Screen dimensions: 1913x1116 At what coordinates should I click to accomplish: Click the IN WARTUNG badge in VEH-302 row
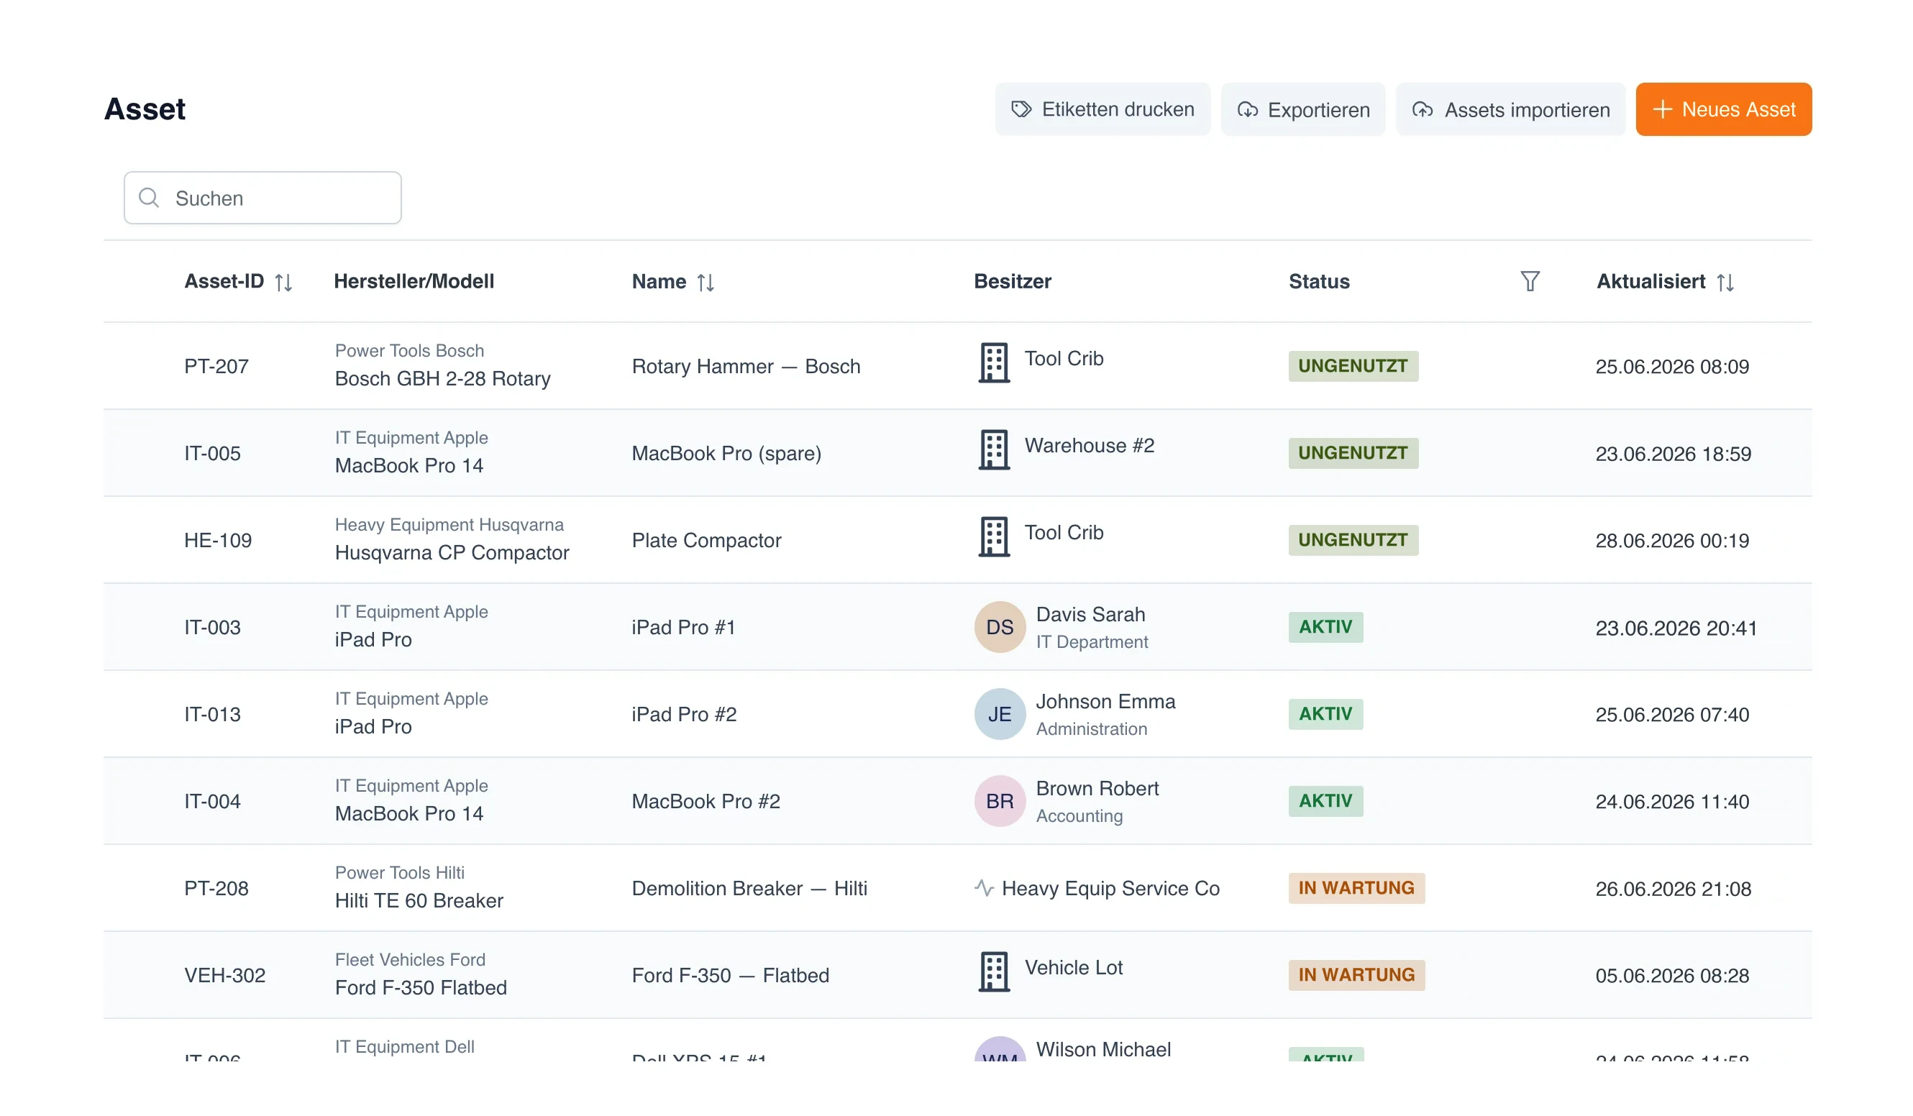point(1356,975)
